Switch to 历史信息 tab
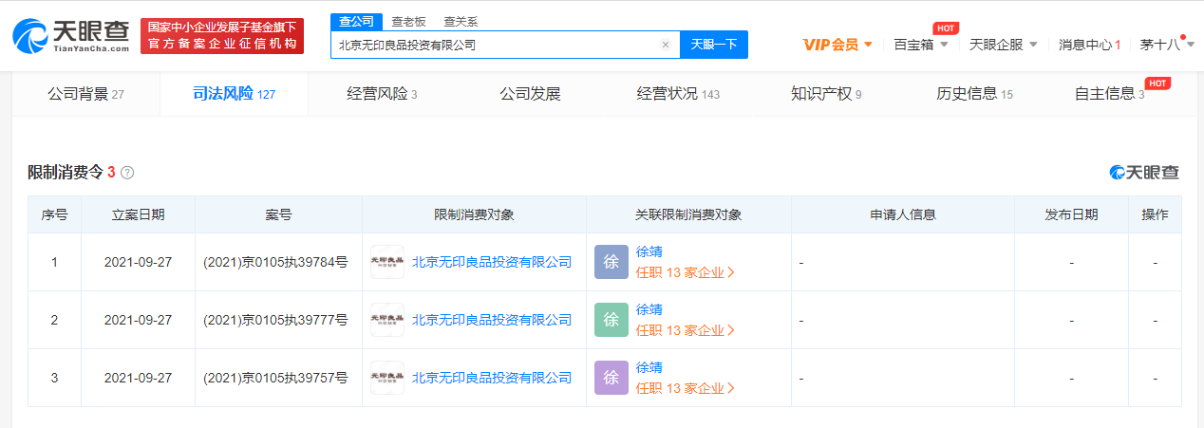1204x428 pixels. tap(974, 94)
